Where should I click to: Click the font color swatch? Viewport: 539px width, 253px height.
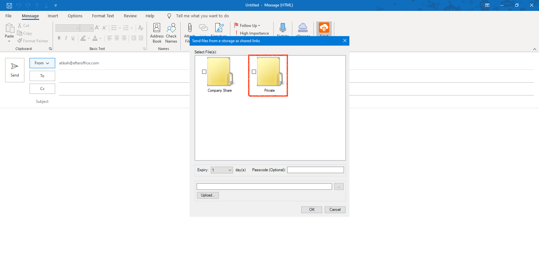coord(95,38)
